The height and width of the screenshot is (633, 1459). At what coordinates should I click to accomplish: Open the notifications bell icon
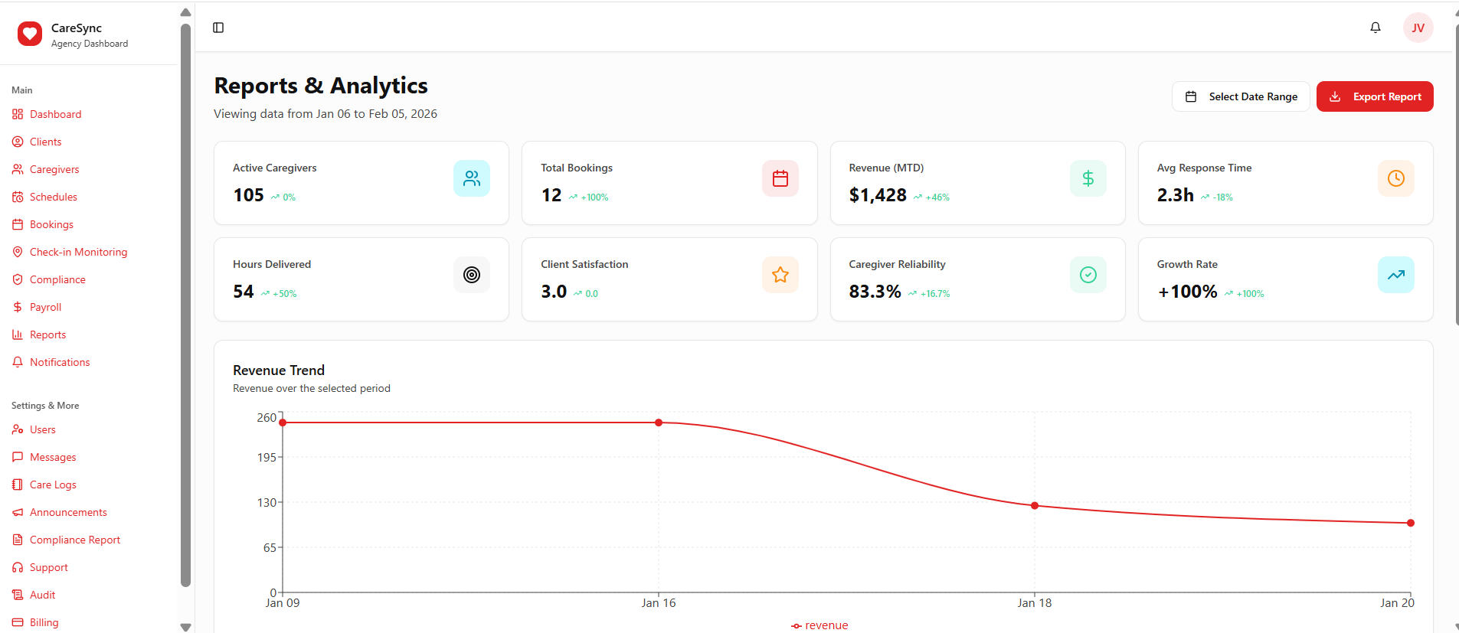(1376, 28)
